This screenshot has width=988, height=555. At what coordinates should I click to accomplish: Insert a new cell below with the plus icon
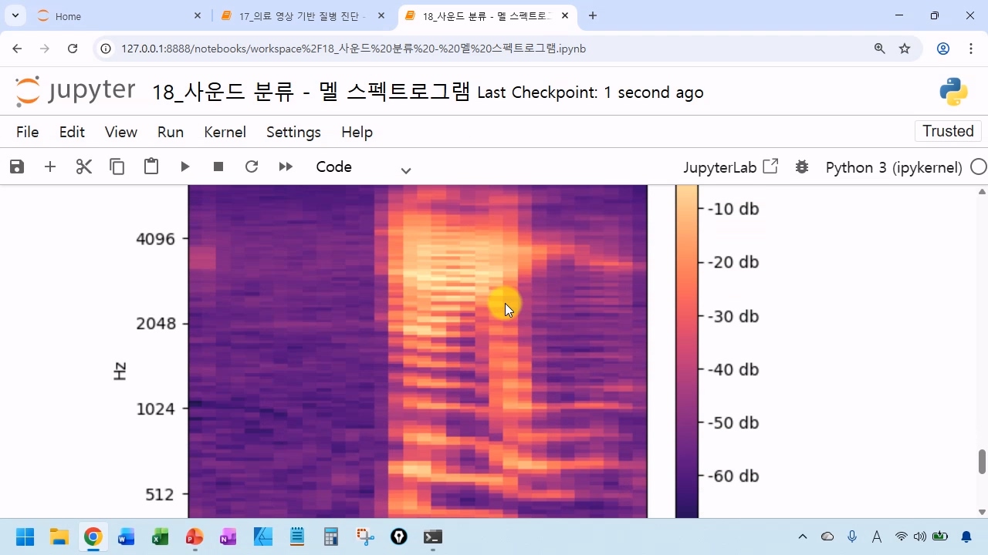coord(50,166)
